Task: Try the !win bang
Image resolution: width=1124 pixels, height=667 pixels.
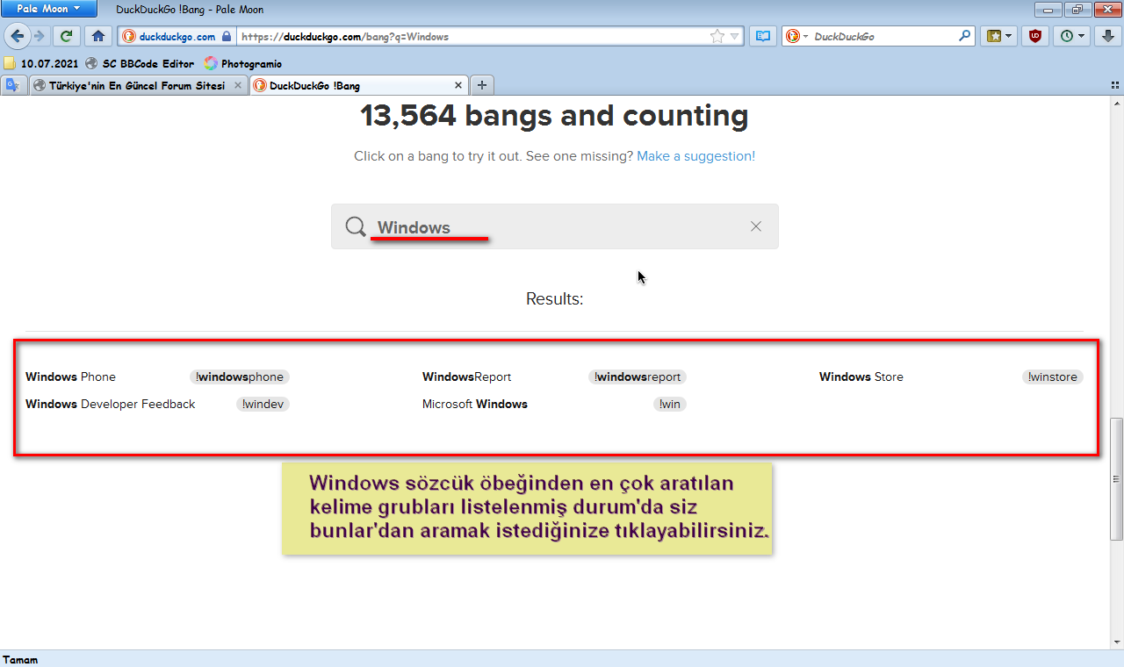Action: [670, 404]
